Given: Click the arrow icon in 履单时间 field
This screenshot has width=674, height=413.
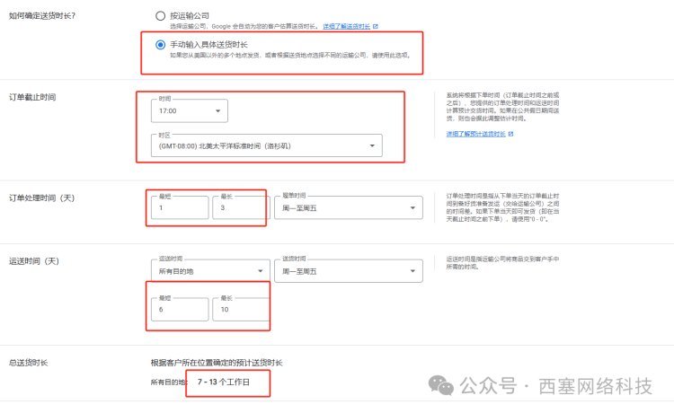Looking at the screenshot, I should 412,208.
